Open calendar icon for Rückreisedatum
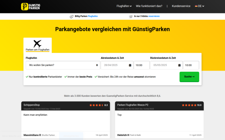Image resolution: width=225 pixels, height=140 pixels. (x=179, y=65)
